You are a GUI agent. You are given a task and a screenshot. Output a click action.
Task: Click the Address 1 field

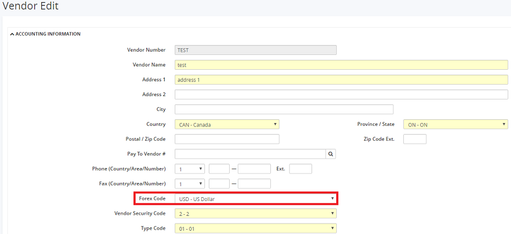tap(341, 80)
